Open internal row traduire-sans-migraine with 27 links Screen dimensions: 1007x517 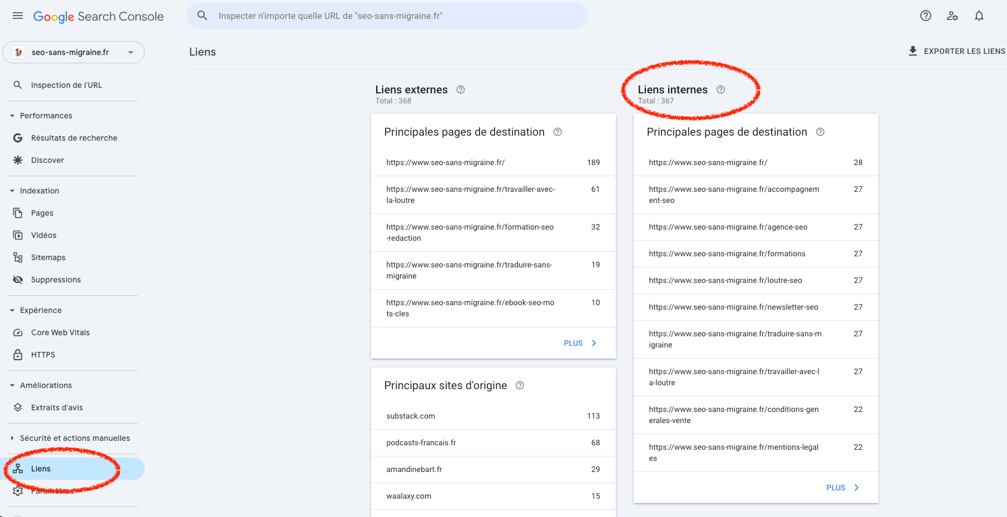click(x=756, y=339)
